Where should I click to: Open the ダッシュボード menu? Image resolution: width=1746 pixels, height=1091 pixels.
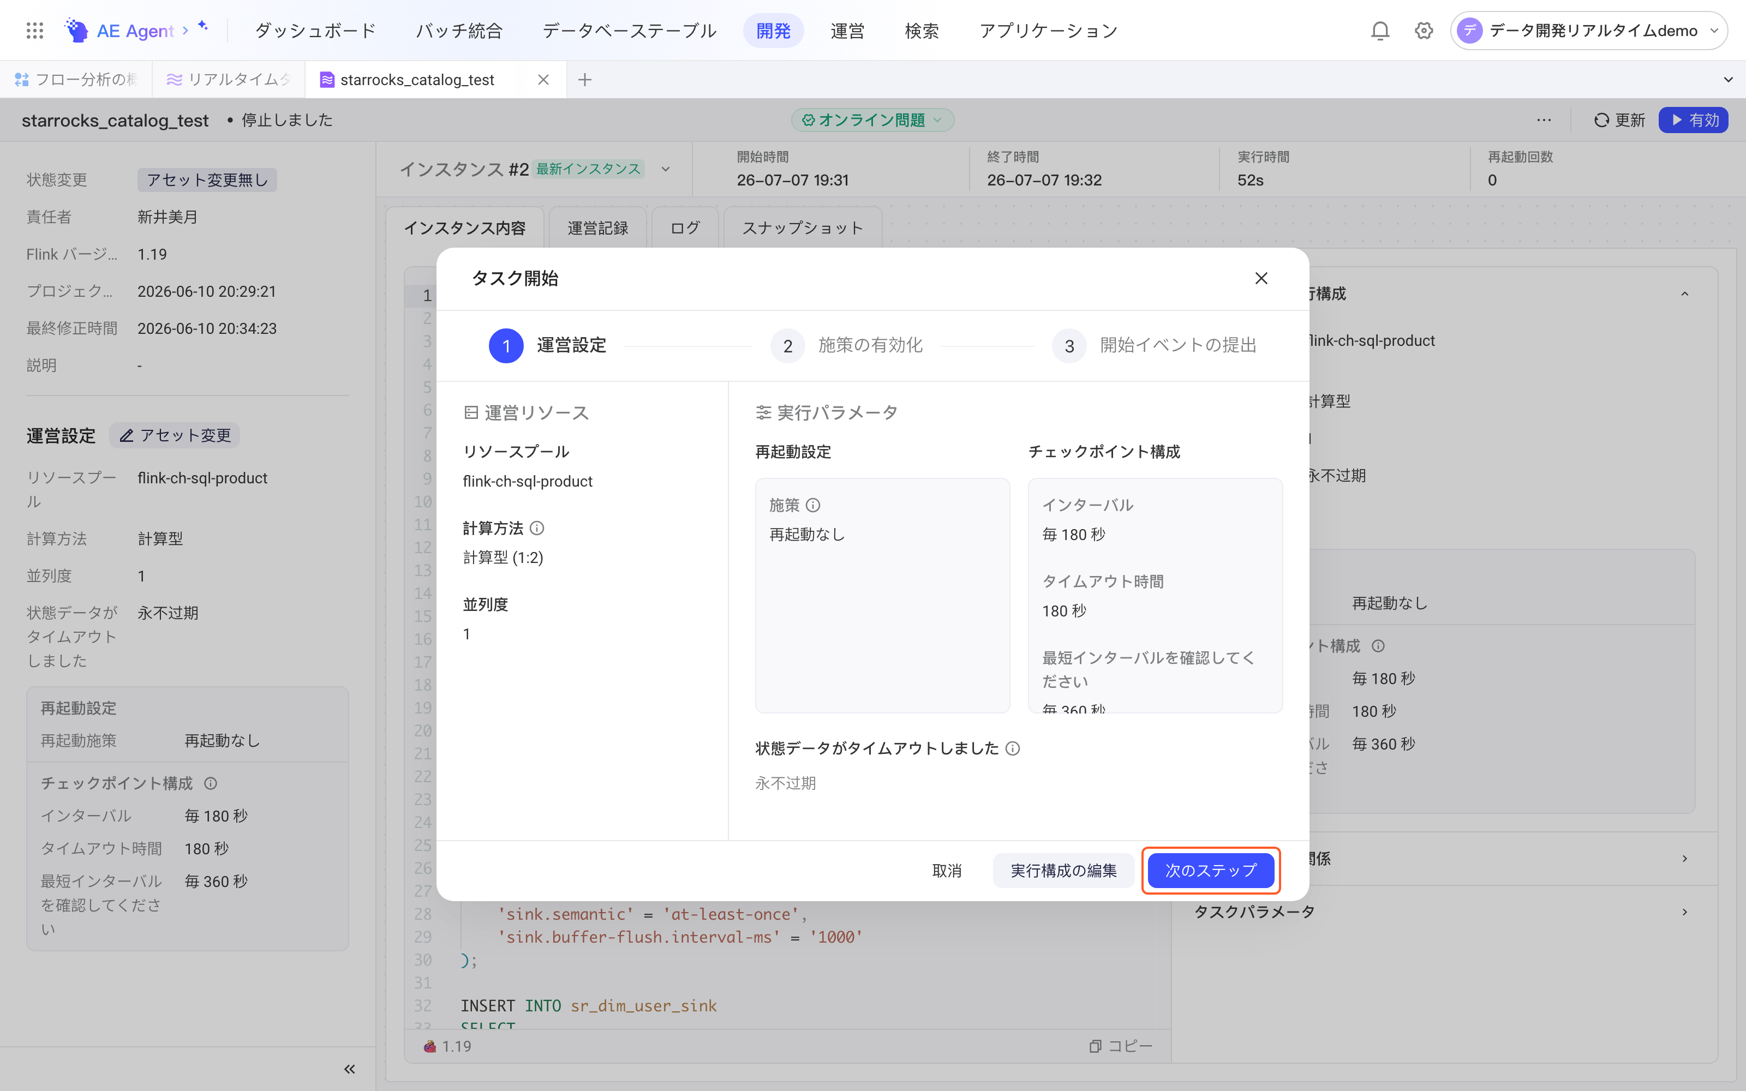click(x=315, y=31)
